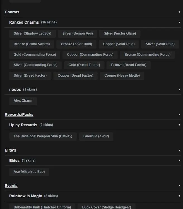The width and height of the screenshot is (183, 209).
Task: Select The Division Weapon Skin (UMP45)
Action: click(x=43, y=136)
